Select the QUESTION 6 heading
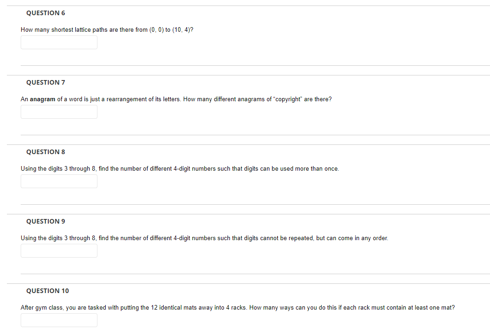The width and height of the screenshot is (490, 328). [x=46, y=13]
